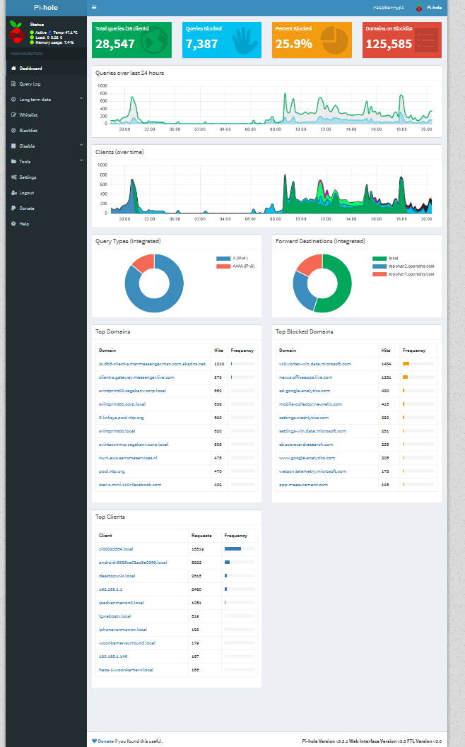Open the watson.telemetry.microsoft.com blocked domain
Image resolution: width=465 pixels, height=747 pixels.
pyautogui.click(x=312, y=471)
